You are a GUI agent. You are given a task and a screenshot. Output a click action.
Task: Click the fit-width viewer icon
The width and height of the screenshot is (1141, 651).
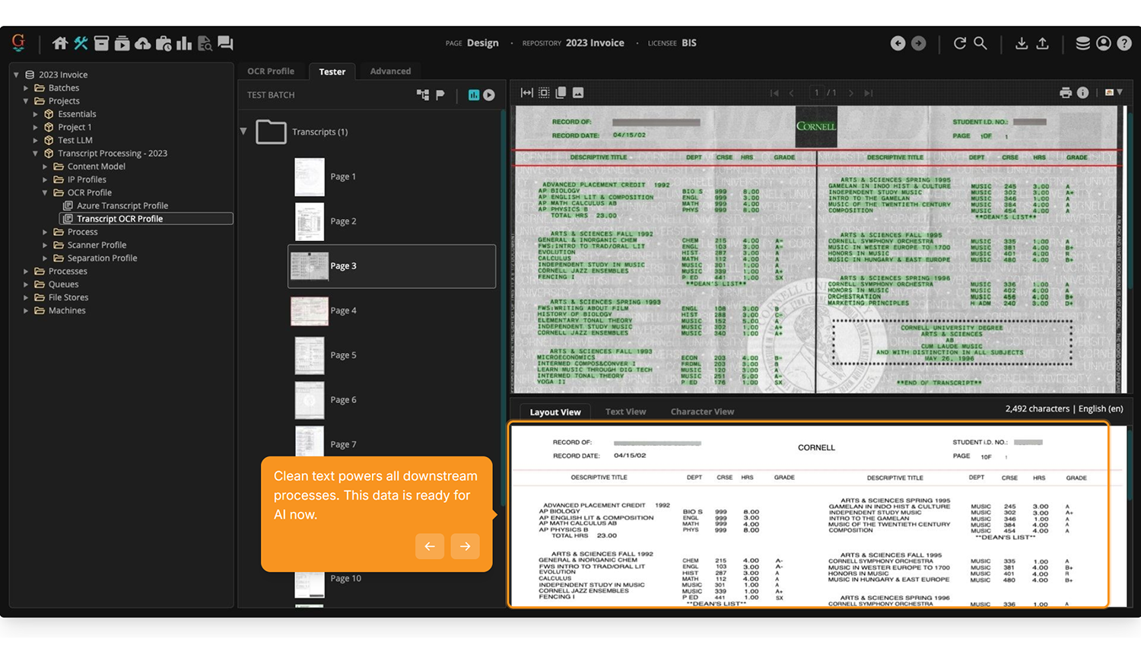[526, 93]
